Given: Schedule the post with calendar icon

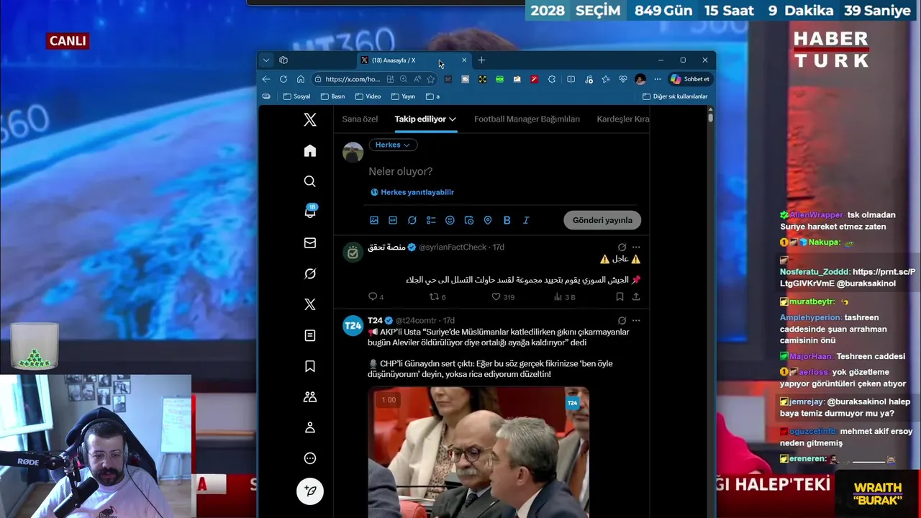Looking at the screenshot, I should coord(468,220).
